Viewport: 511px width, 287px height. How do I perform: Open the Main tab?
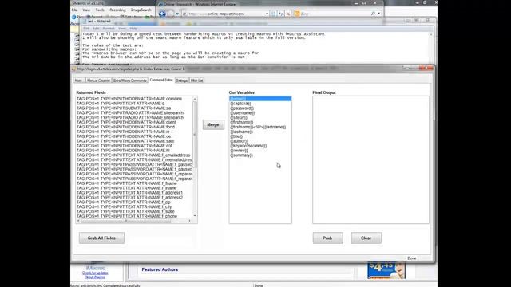78,81
